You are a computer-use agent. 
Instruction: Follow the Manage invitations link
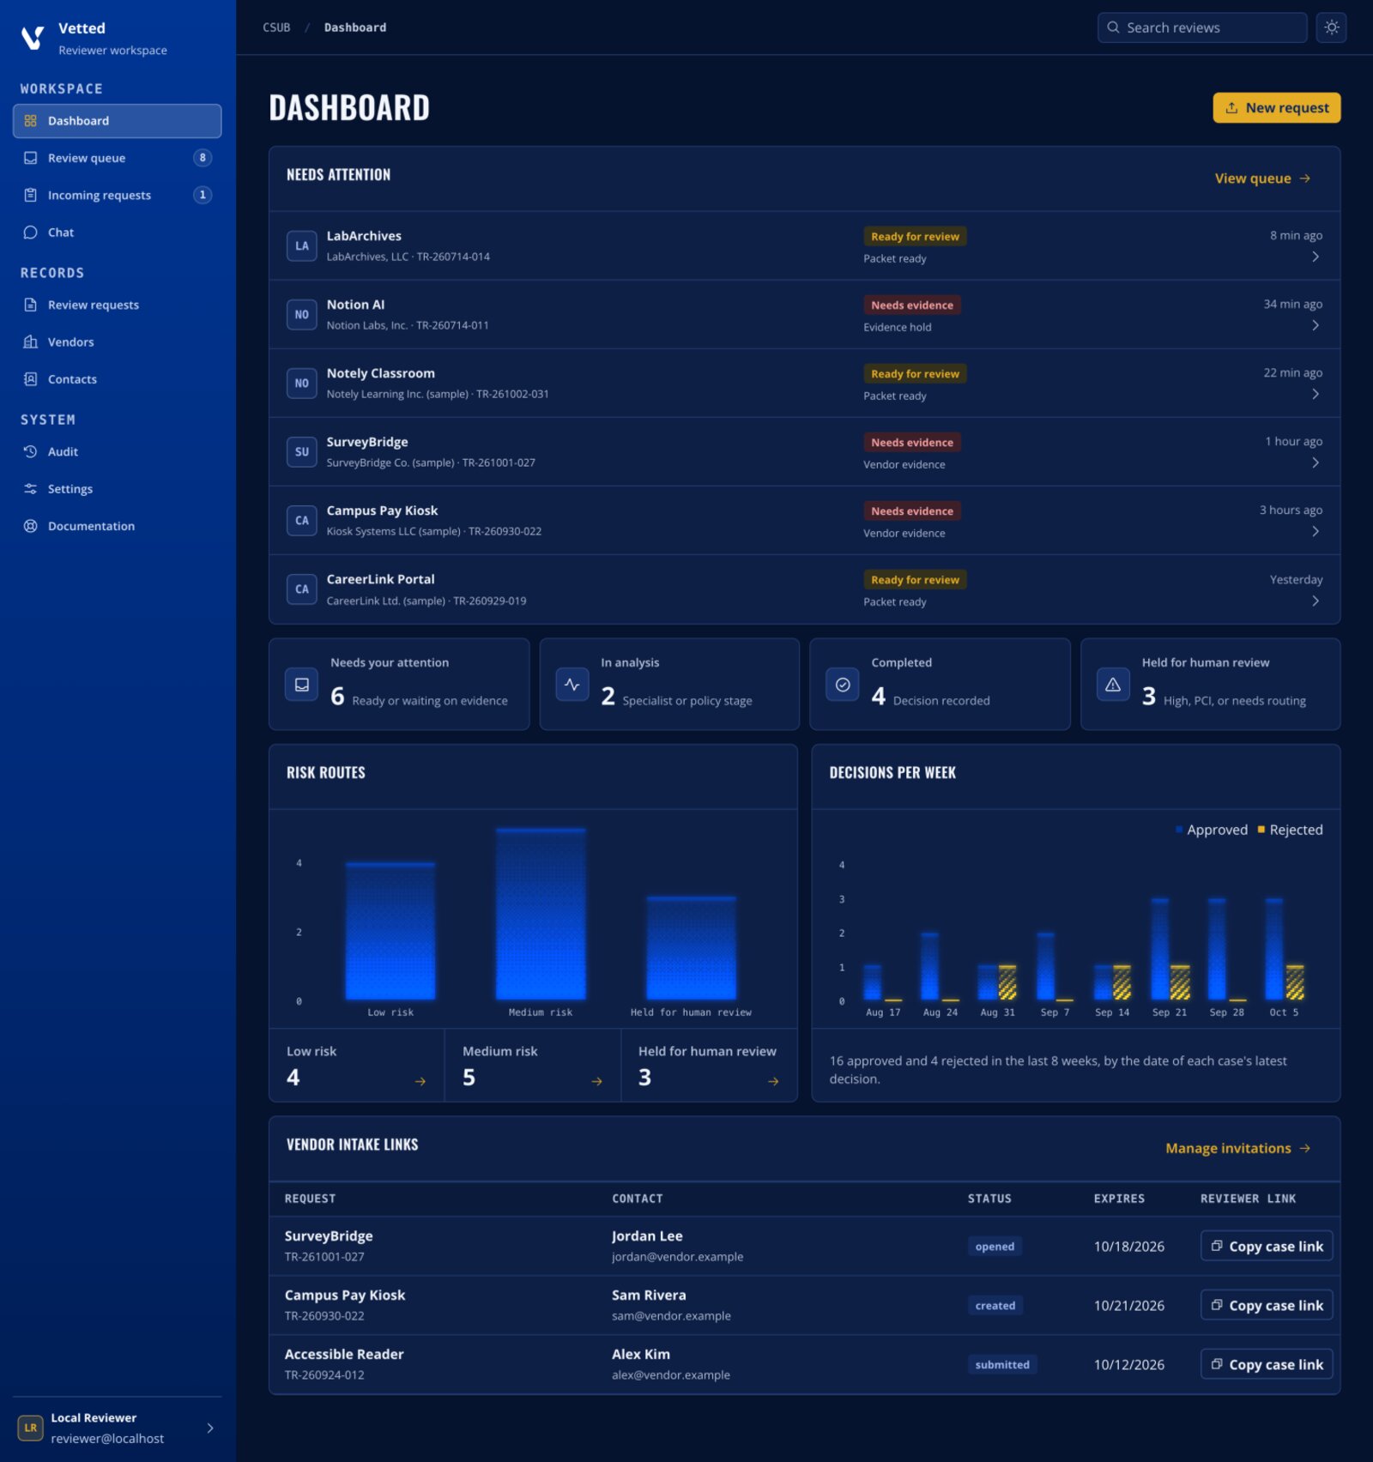(1237, 1148)
